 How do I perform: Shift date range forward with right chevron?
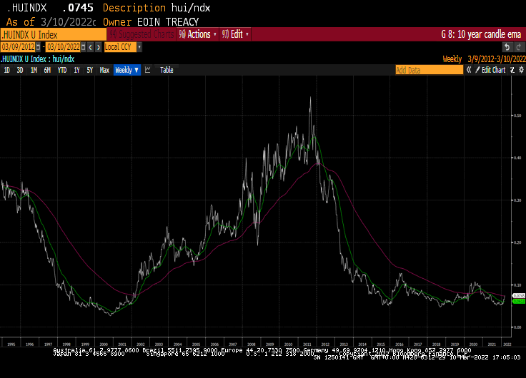[x=99, y=47]
